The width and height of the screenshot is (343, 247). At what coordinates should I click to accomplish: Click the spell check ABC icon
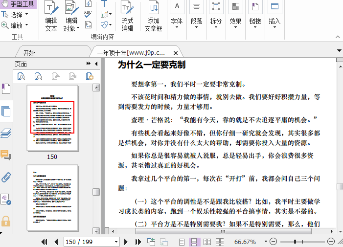pos(88,14)
